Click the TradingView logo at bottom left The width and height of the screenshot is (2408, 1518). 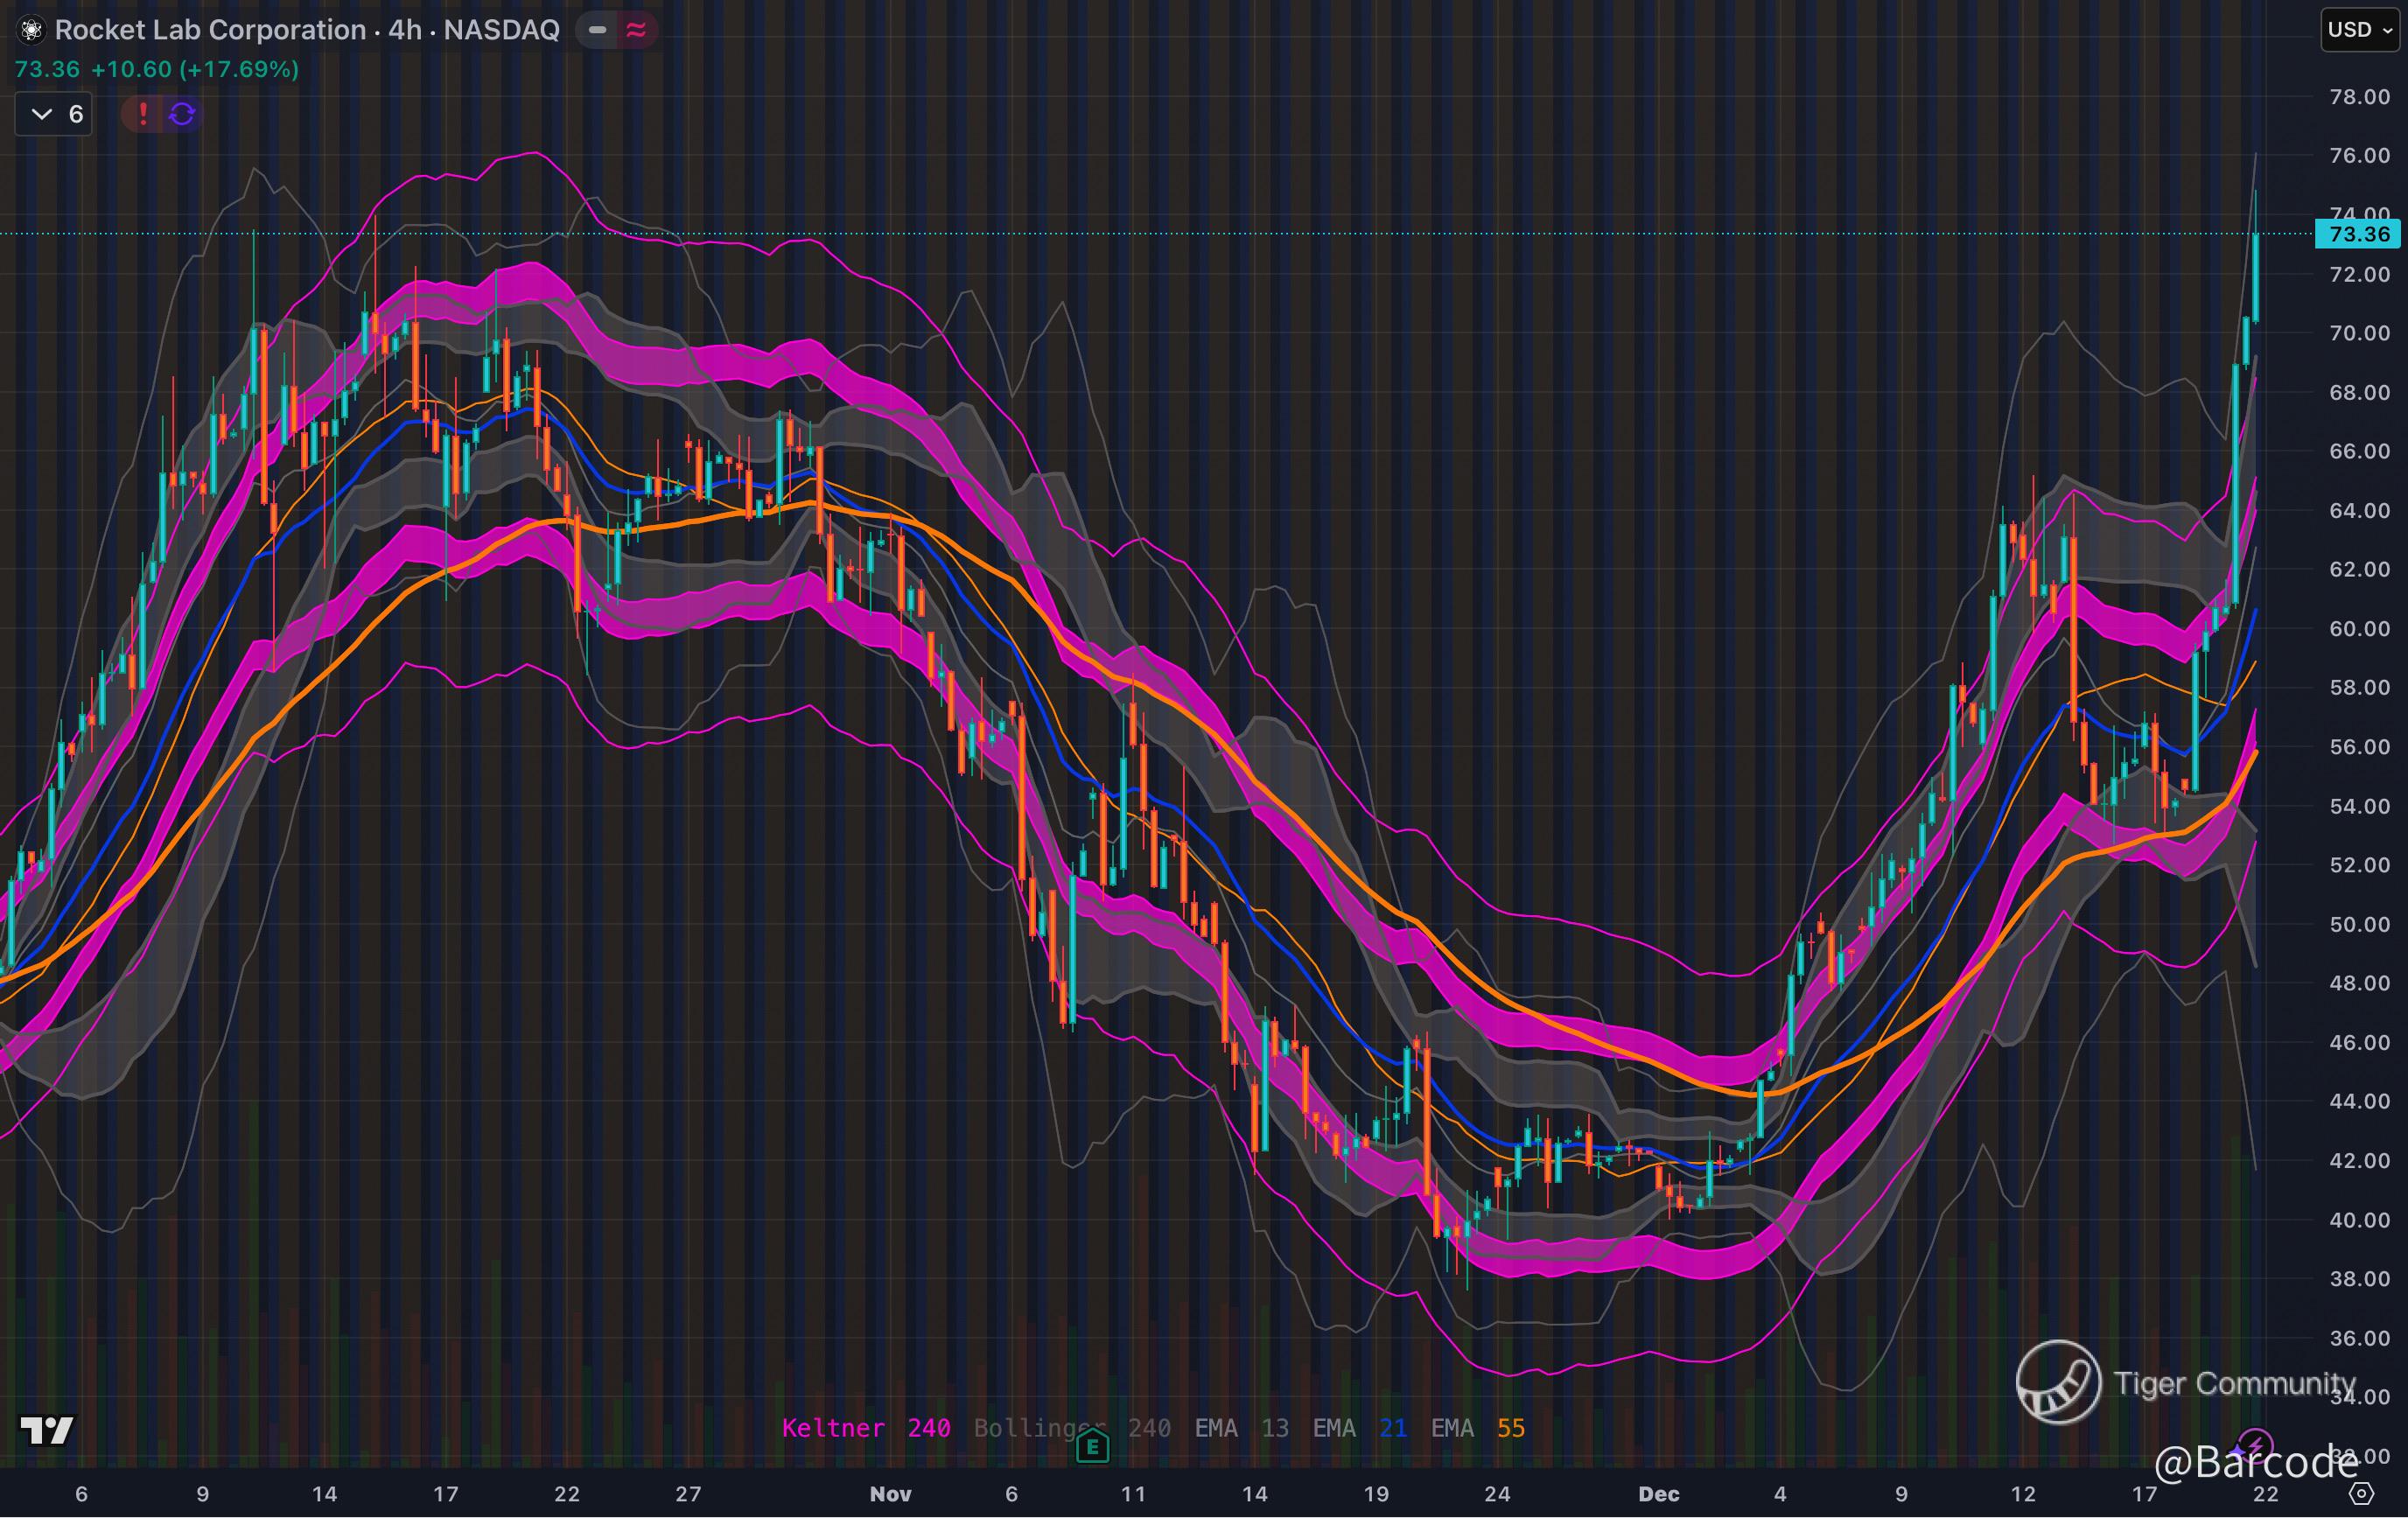(47, 1430)
